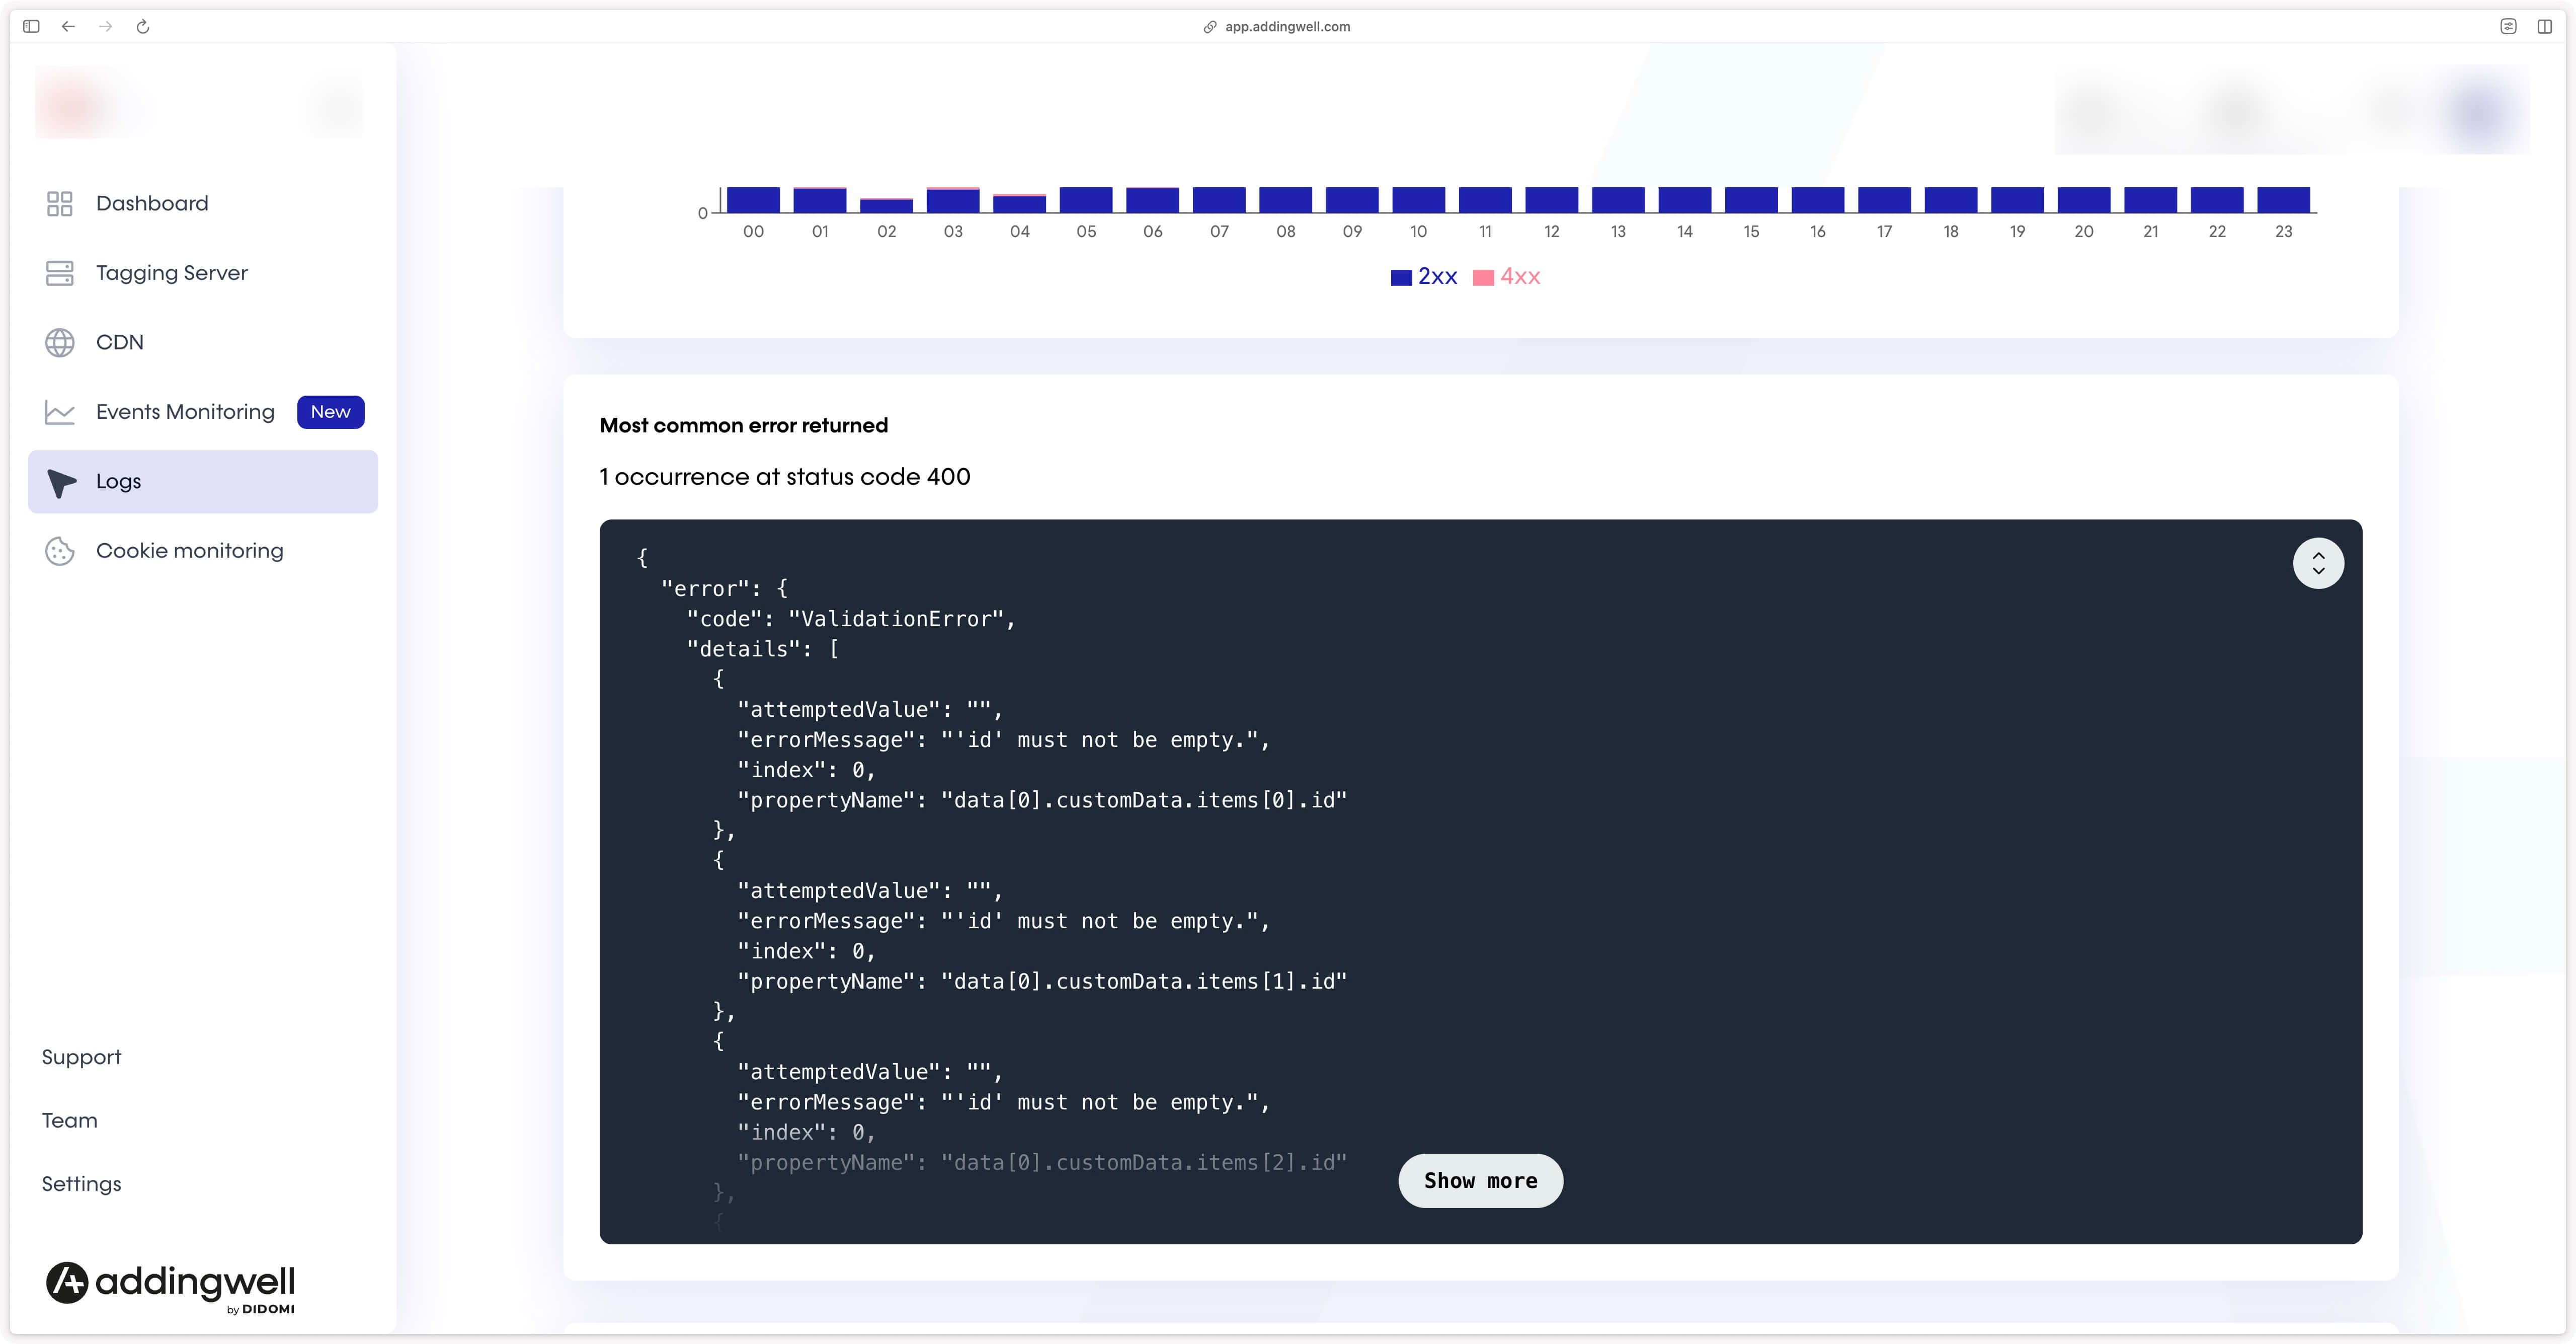The height and width of the screenshot is (1344, 2576).
Task: Click the Dashboard grid icon
Action: 60,203
